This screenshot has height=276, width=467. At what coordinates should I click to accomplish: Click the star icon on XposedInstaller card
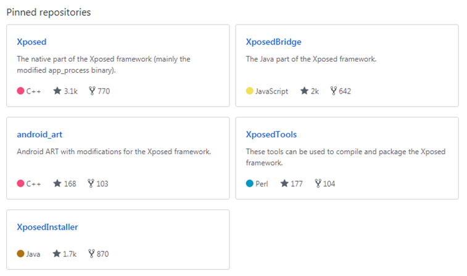click(x=57, y=253)
